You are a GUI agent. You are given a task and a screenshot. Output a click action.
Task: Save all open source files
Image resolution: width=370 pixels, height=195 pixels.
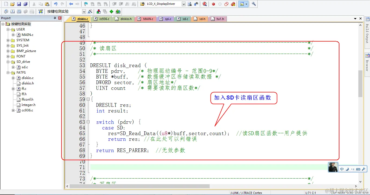[25, 4]
